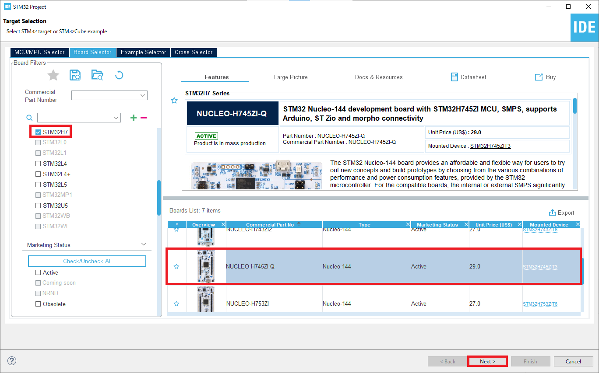
Task: Check the Active marketing status box
Action: point(38,272)
